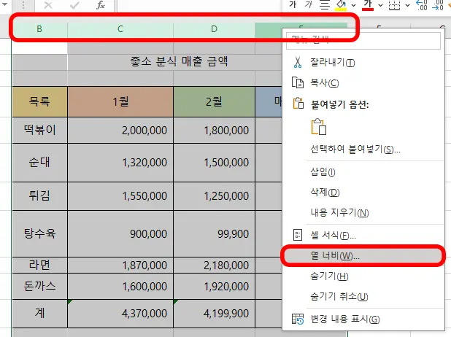The width and height of the screenshot is (451, 337).
Task: Click the copy icon next to 복사
Action: tap(298, 82)
